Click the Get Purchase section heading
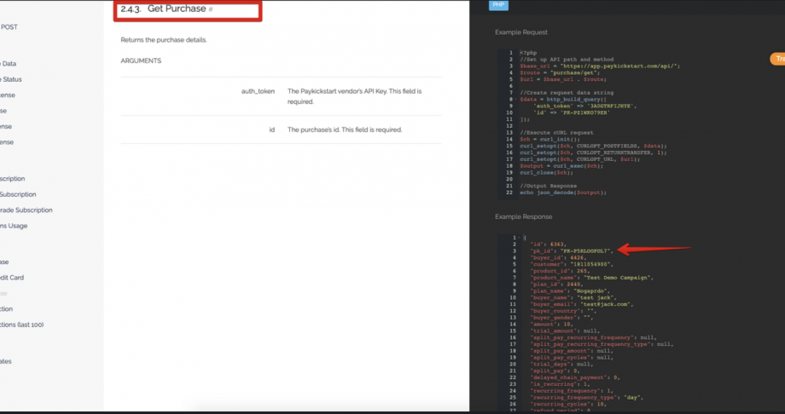This screenshot has width=785, height=414. pyautogui.click(x=176, y=9)
